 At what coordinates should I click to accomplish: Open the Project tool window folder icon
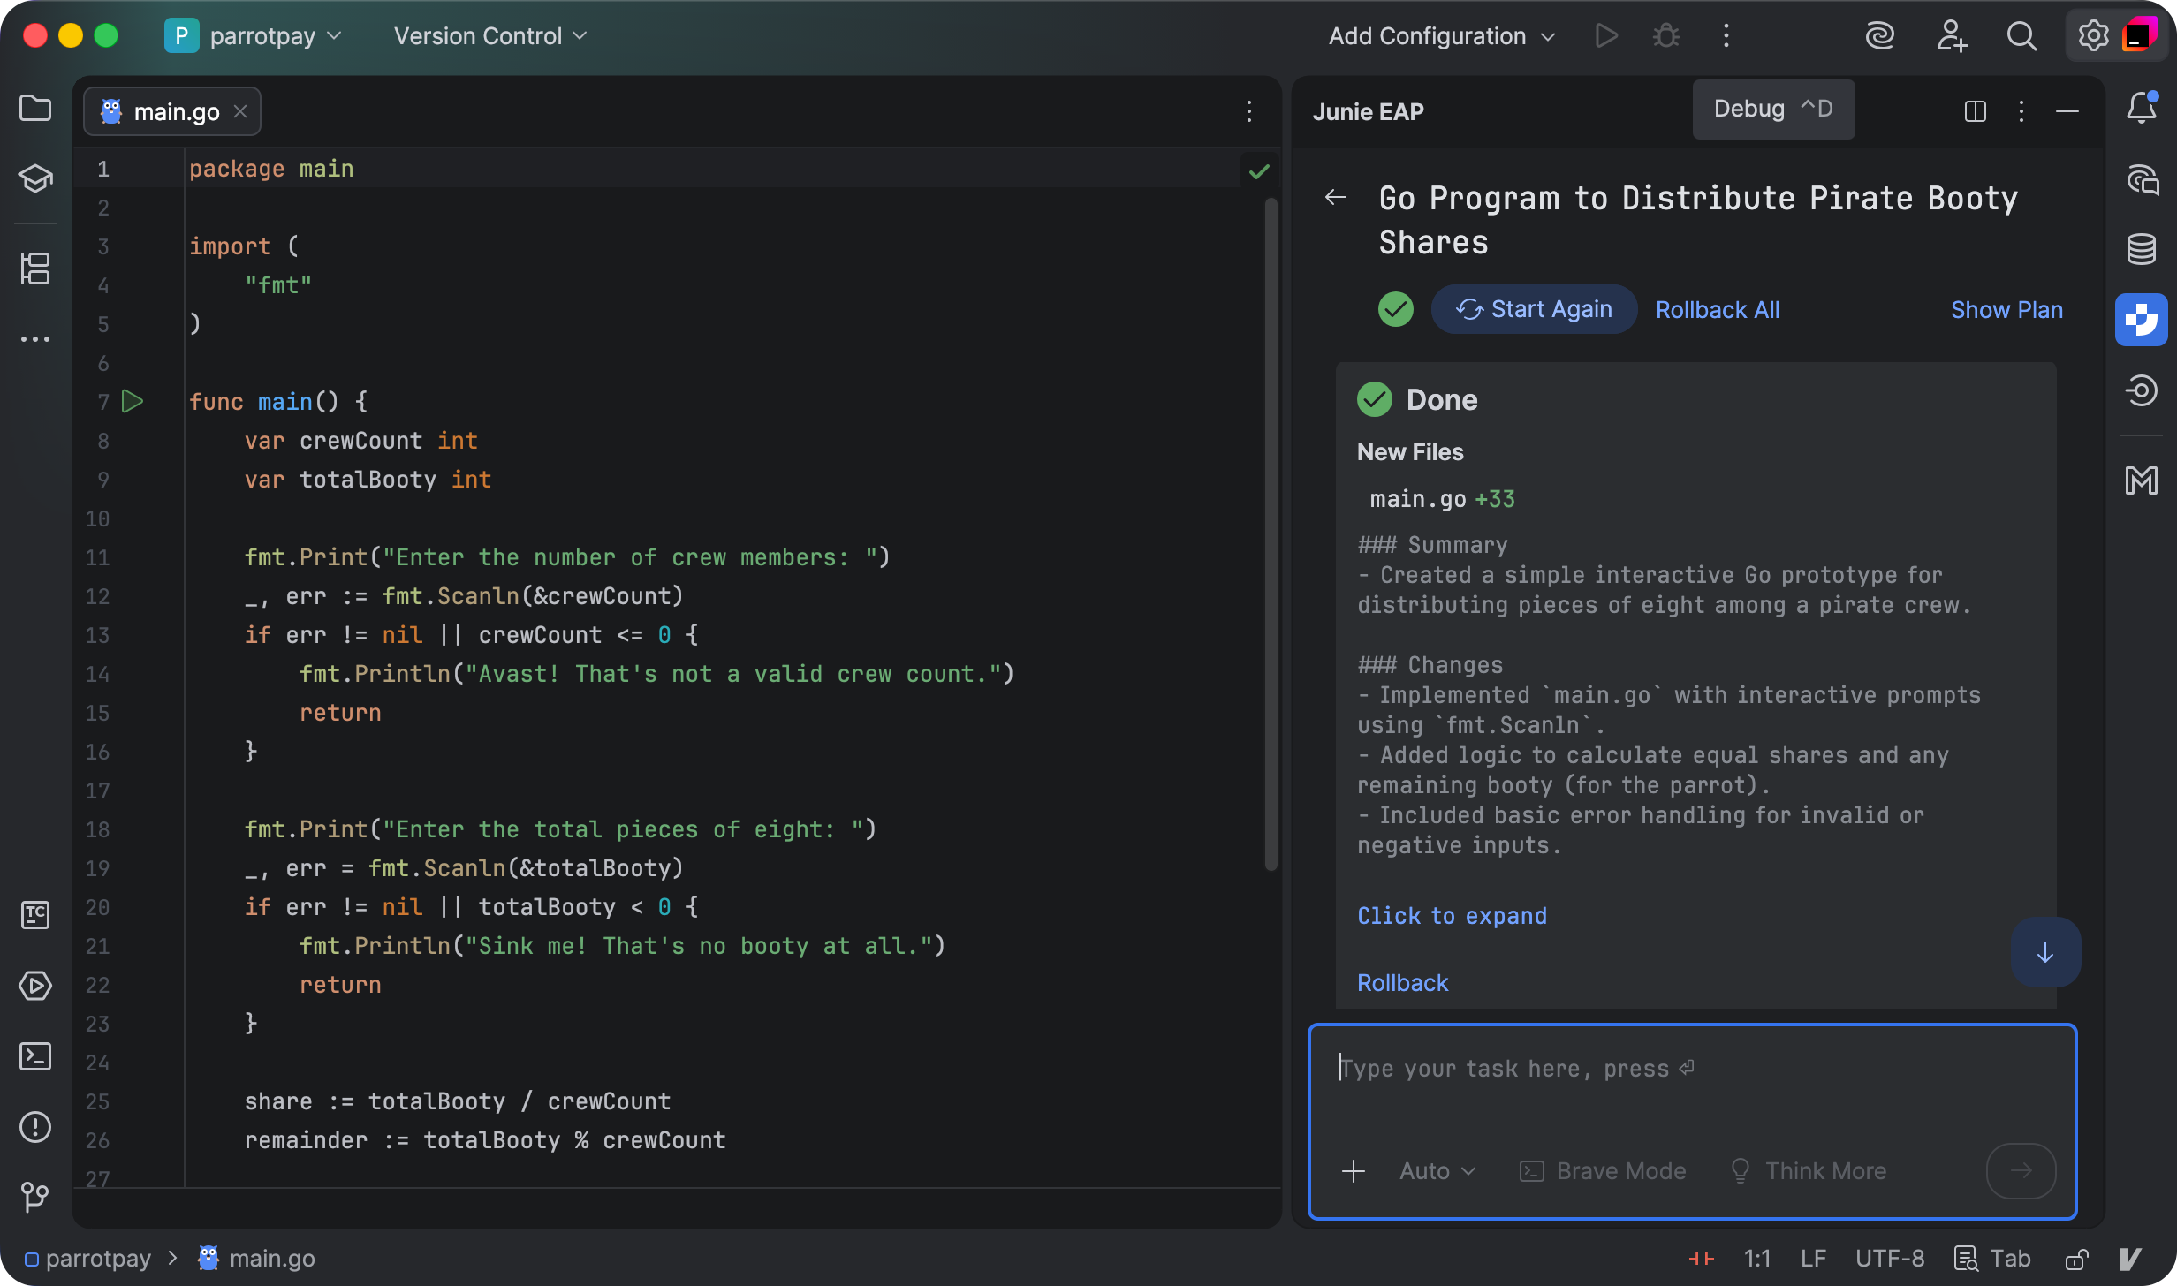pyautogui.click(x=35, y=109)
